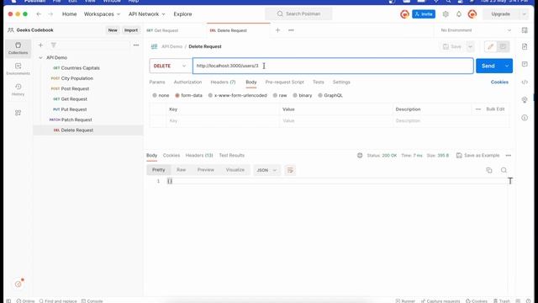538x303 pixels.
Task: Open a new request tab with plus
Action: click(x=278, y=30)
